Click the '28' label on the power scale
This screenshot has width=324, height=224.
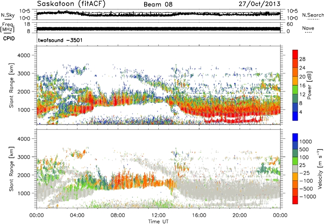pyautogui.click(x=302, y=59)
